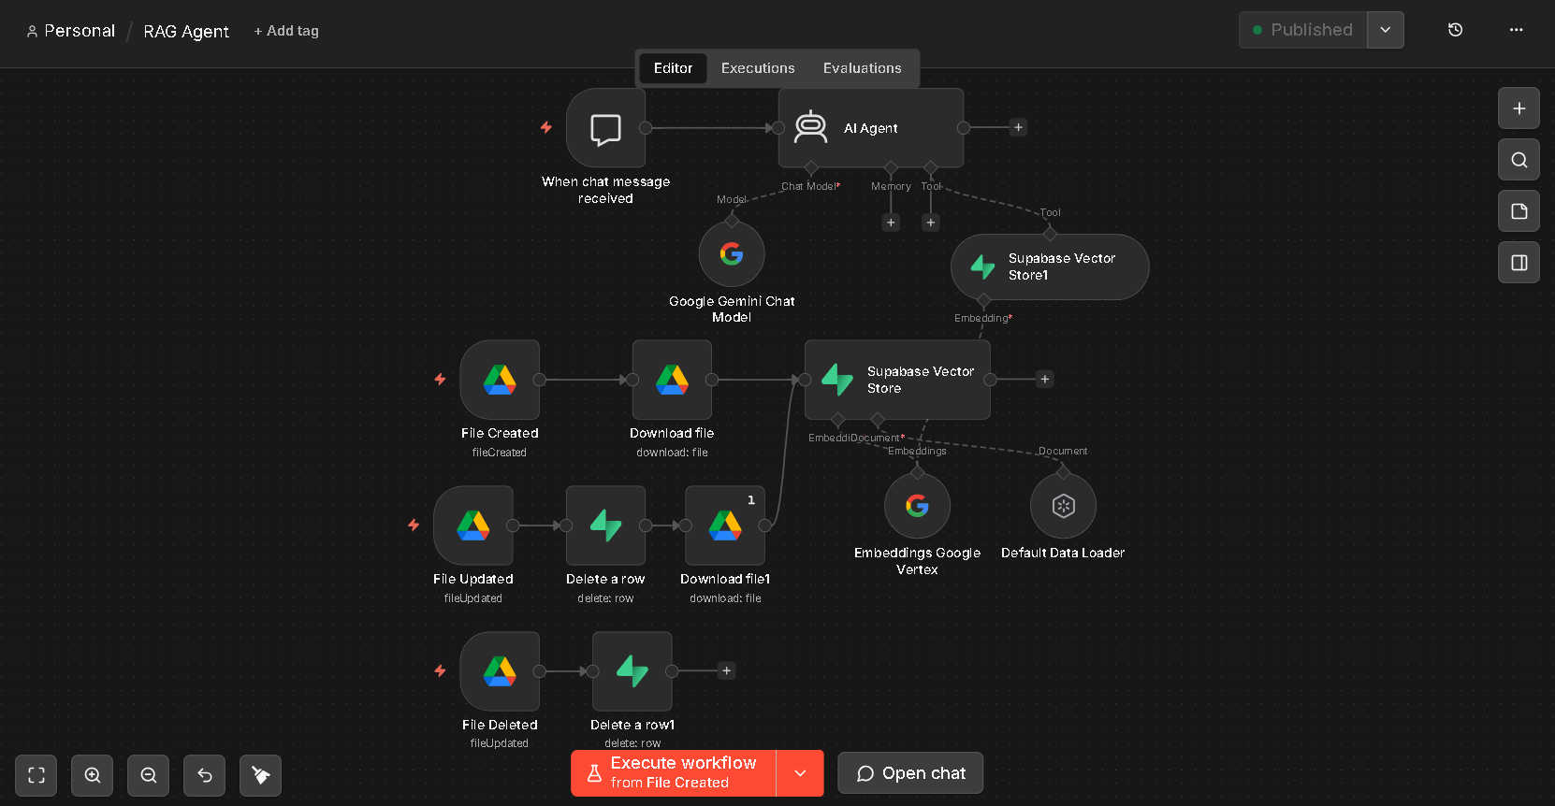
Task: Open the Delete a row1 node
Action: (632, 671)
